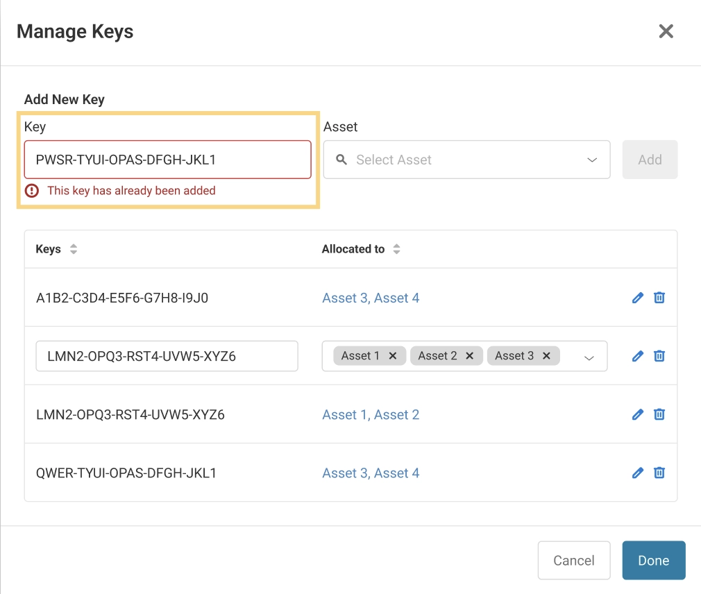Viewport: 701px width, 594px height.
Task: Remove the Asset 1 chip
Action: (x=393, y=355)
